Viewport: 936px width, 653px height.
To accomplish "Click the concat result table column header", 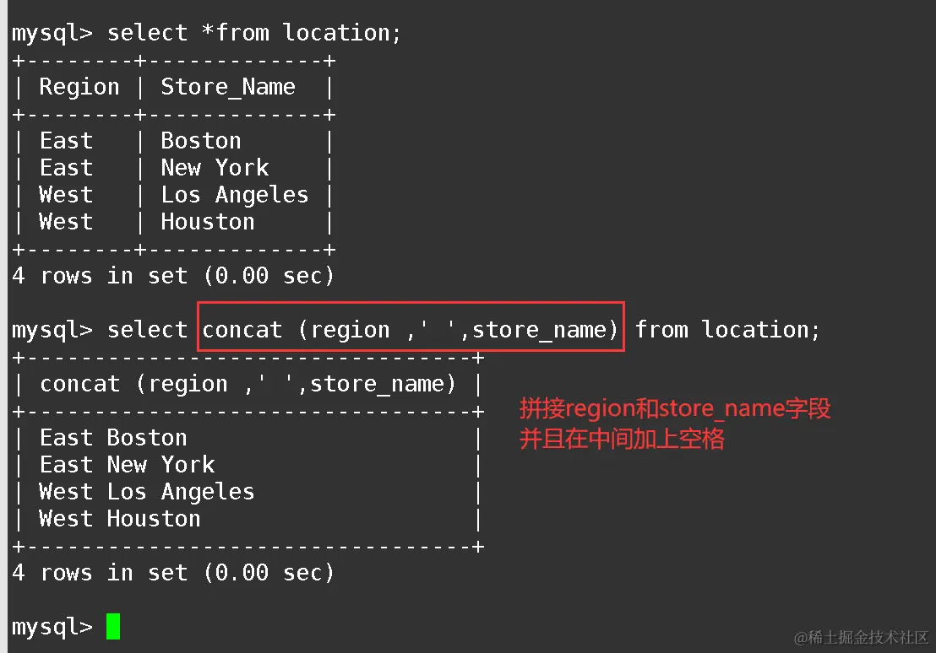I will pos(248,384).
